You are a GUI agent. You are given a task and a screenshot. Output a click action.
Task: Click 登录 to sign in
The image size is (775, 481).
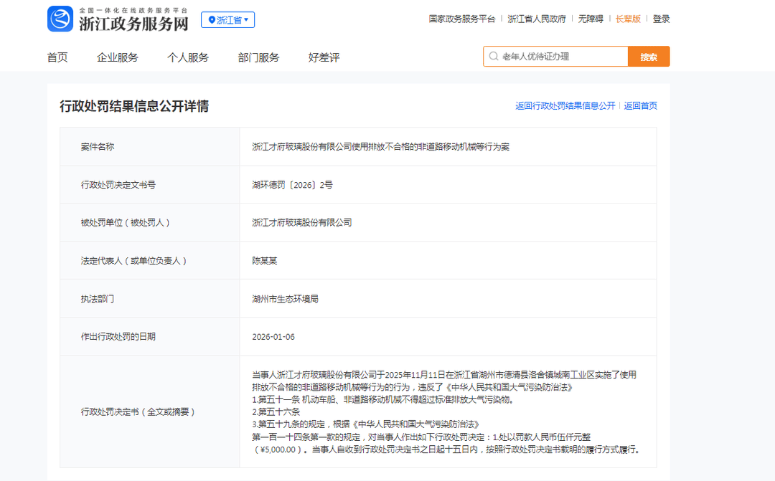coord(661,19)
